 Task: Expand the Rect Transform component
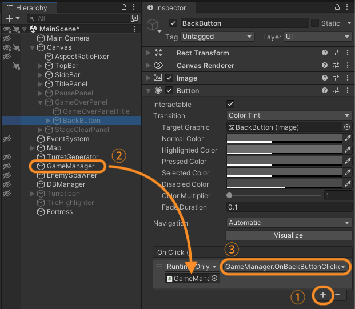148,53
